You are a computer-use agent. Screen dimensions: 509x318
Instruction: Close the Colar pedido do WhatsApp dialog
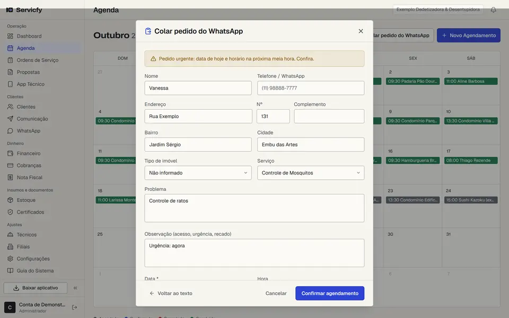click(x=361, y=31)
